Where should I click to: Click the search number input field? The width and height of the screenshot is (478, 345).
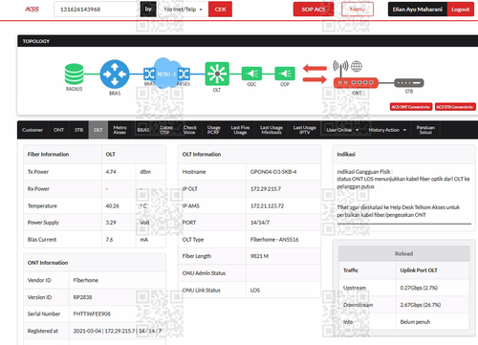[x=97, y=10]
